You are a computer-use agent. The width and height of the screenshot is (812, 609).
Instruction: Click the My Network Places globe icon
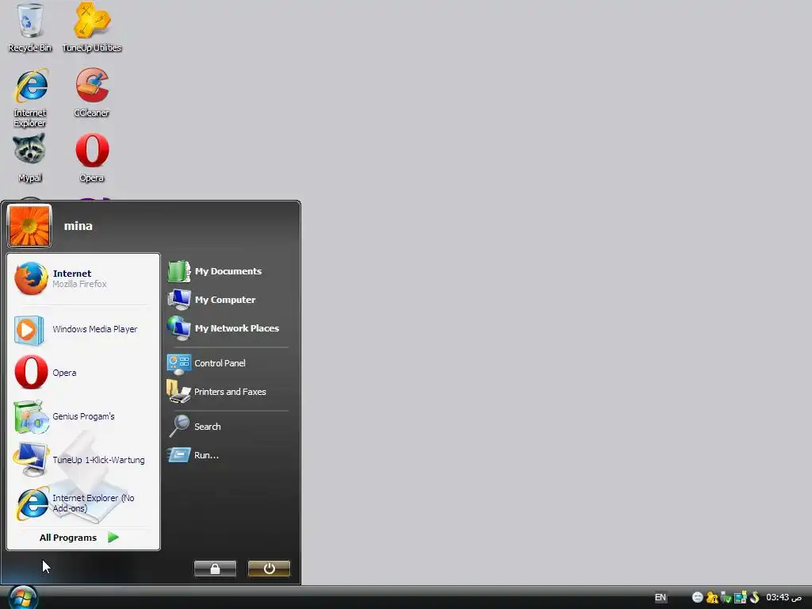(x=179, y=327)
